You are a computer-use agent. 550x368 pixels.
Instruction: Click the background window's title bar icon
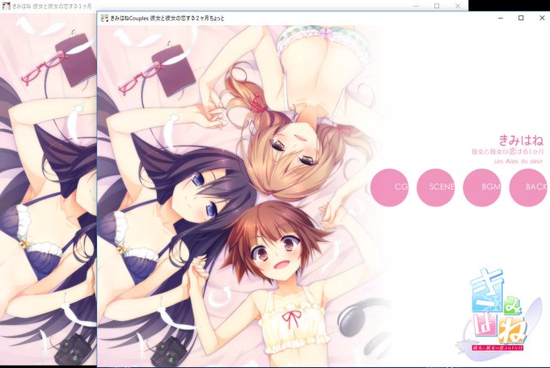pyautogui.click(x=6, y=6)
